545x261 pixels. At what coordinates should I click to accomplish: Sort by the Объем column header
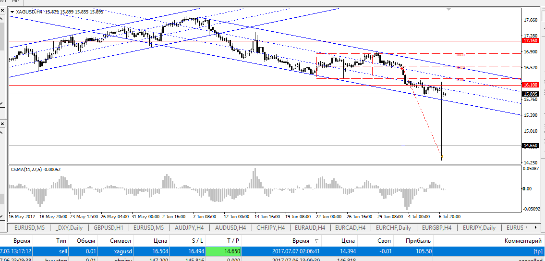coord(83,241)
